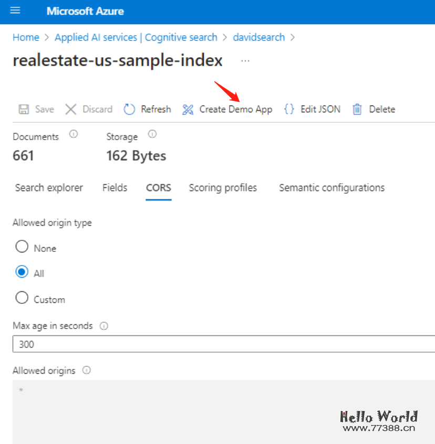Switch to the Search explorer tab

click(49, 188)
